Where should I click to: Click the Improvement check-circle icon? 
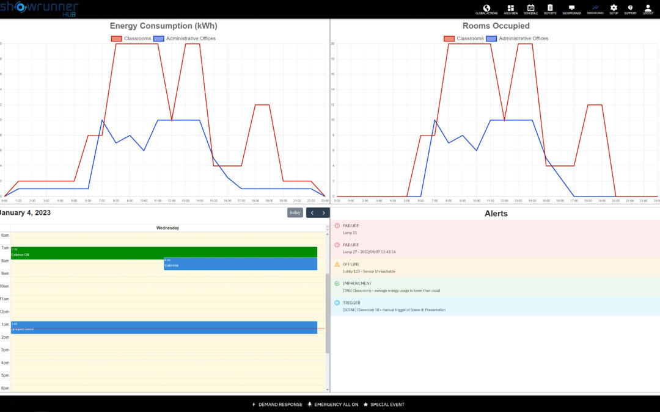[337, 283]
